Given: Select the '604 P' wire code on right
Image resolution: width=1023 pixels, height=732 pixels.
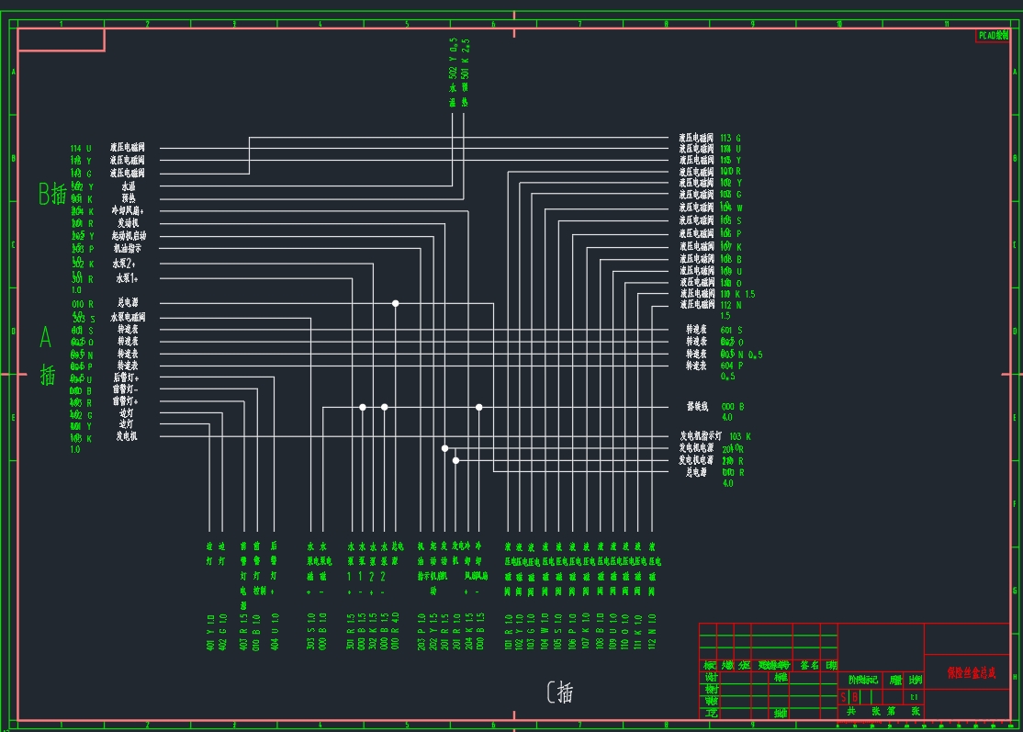Looking at the screenshot, I should pos(731,366).
